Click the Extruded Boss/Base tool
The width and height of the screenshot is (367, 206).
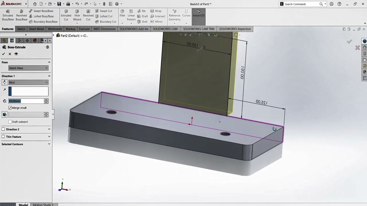coord(8,15)
